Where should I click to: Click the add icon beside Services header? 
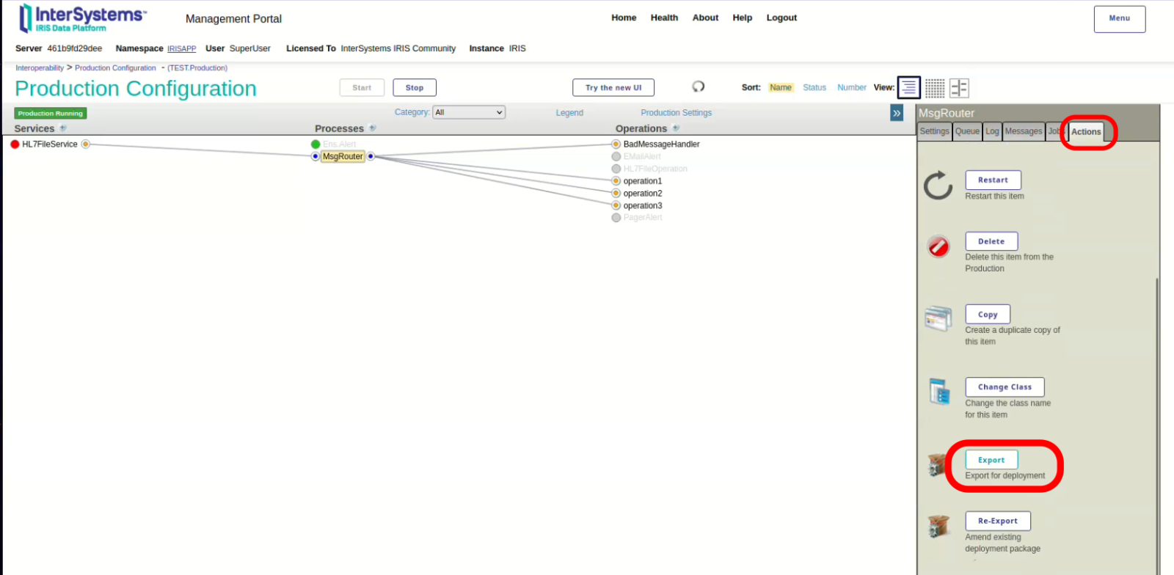coord(63,128)
